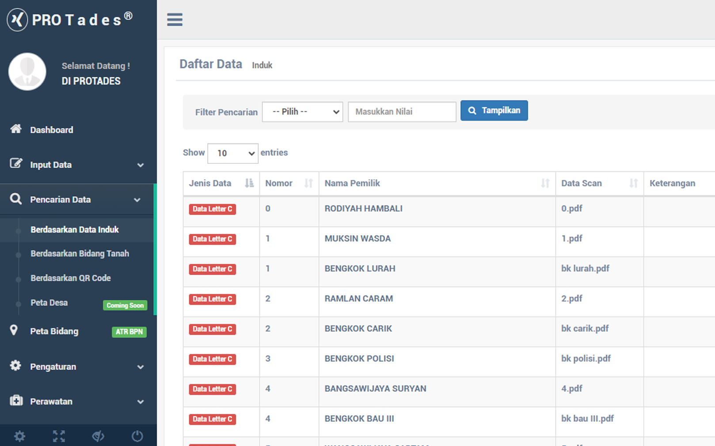This screenshot has height=446, width=715.
Task: Open Peta Desa menu item
Action: point(49,303)
